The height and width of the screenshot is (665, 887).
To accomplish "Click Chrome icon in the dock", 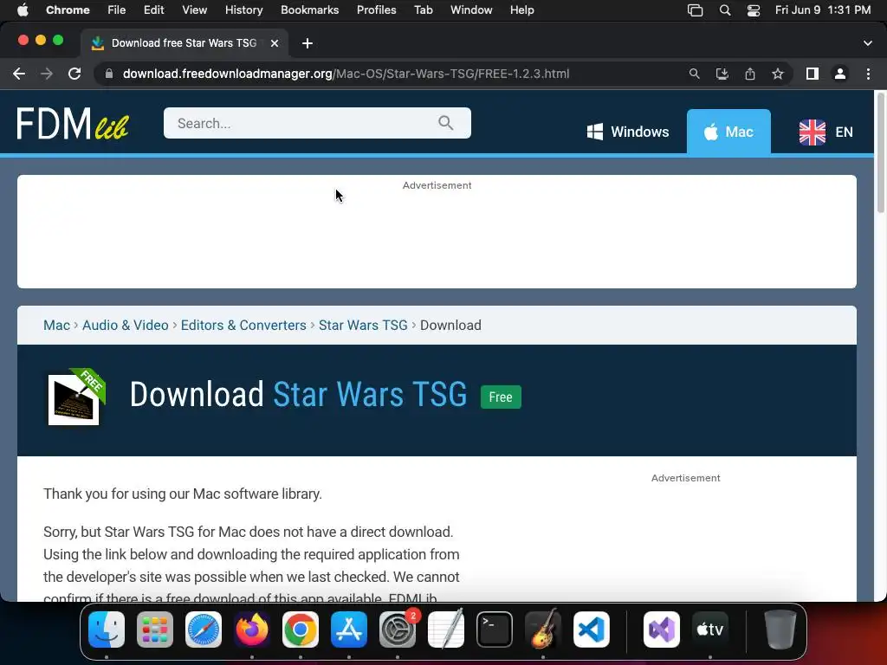I will tap(301, 629).
